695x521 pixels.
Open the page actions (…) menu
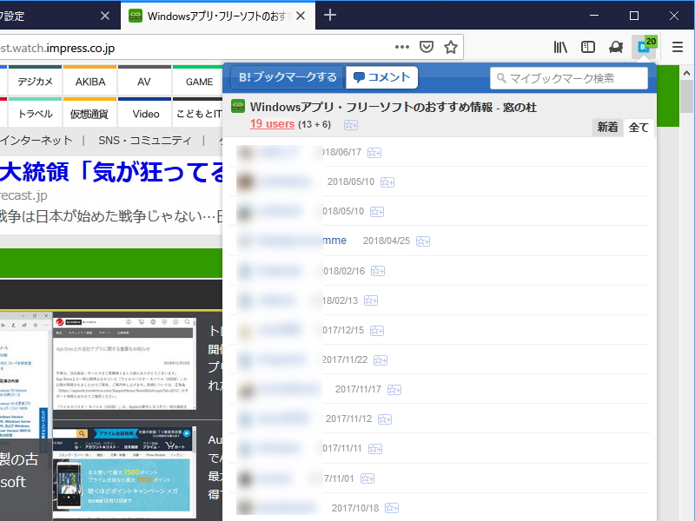[x=402, y=47]
